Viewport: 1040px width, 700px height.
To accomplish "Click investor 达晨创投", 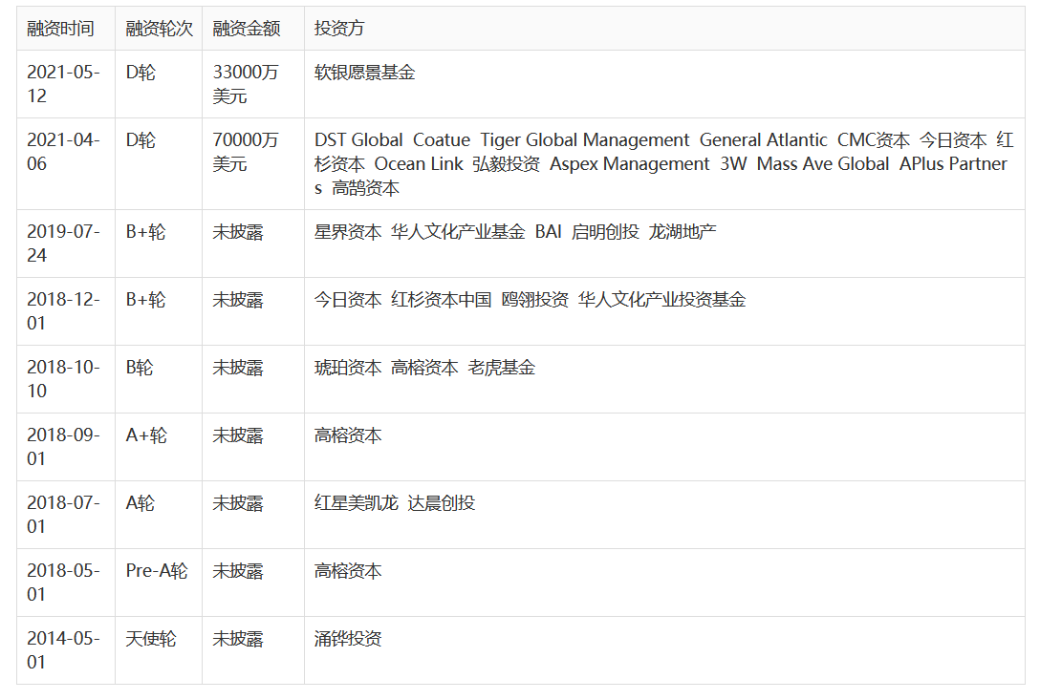I will pos(441,503).
